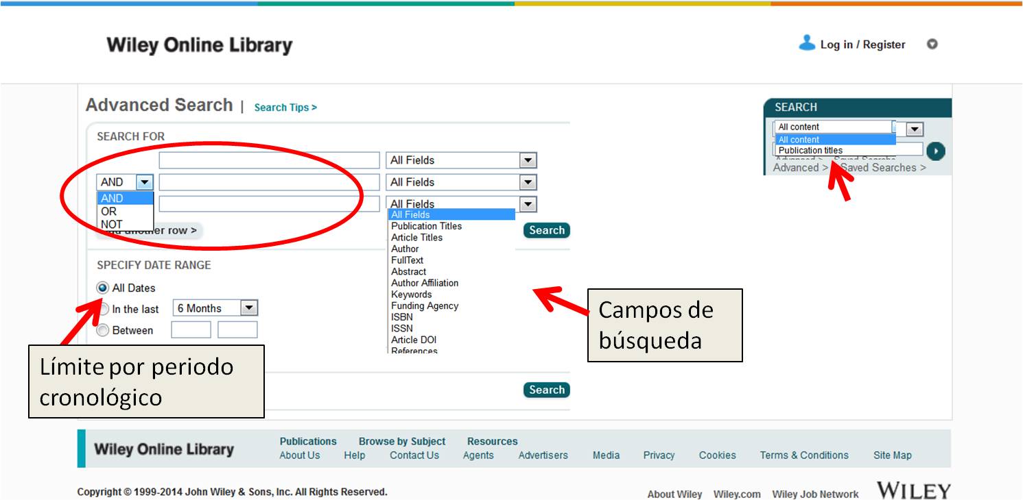Open the About Wiley link
Image resolution: width=1023 pixels, height=500 pixels.
click(x=675, y=495)
